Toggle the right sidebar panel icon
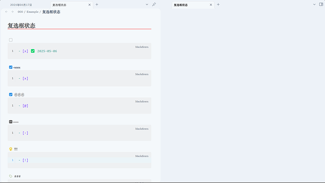The image size is (325, 183). [x=321, y=4]
